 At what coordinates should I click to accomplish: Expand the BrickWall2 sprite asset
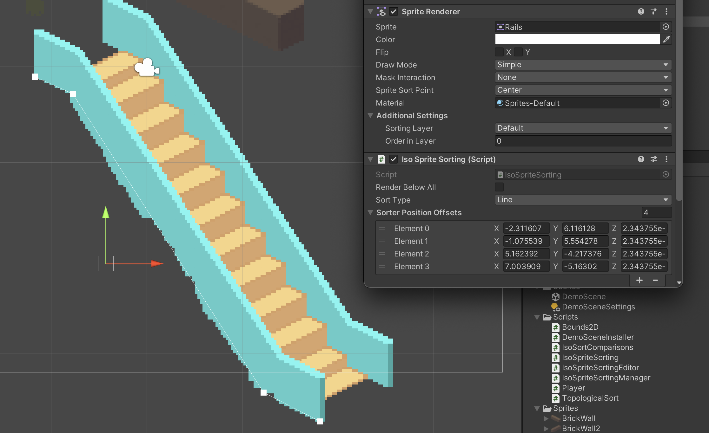coord(546,429)
